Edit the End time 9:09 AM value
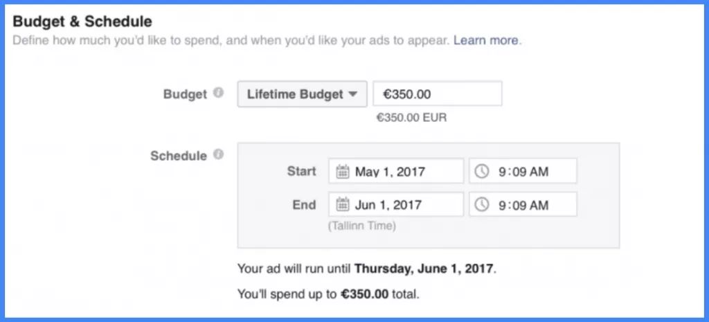The height and width of the screenshot is (322, 709). (x=524, y=204)
